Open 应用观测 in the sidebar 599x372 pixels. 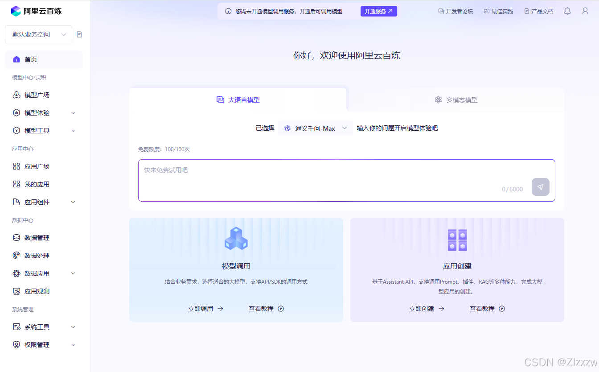[x=44, y=291]
